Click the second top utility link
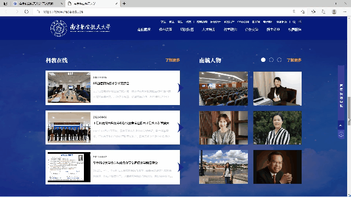The width and height of the screenshot is (351, 197). (172, 22)
